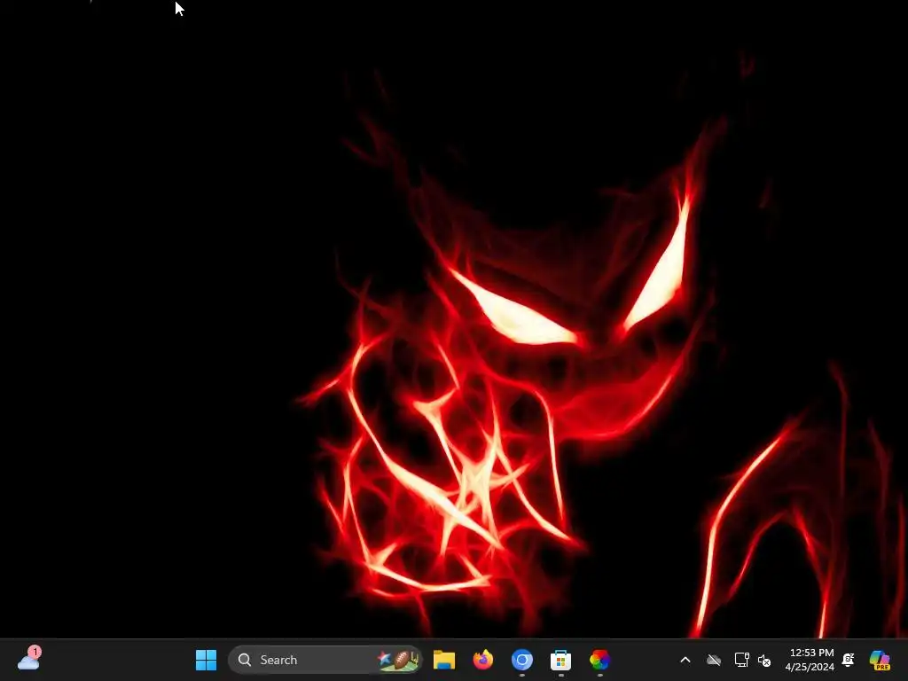The width and height of the screenshot is (908, 681).
Task: Launch Copilot preview from taskbar
Action: coord(880,660)
